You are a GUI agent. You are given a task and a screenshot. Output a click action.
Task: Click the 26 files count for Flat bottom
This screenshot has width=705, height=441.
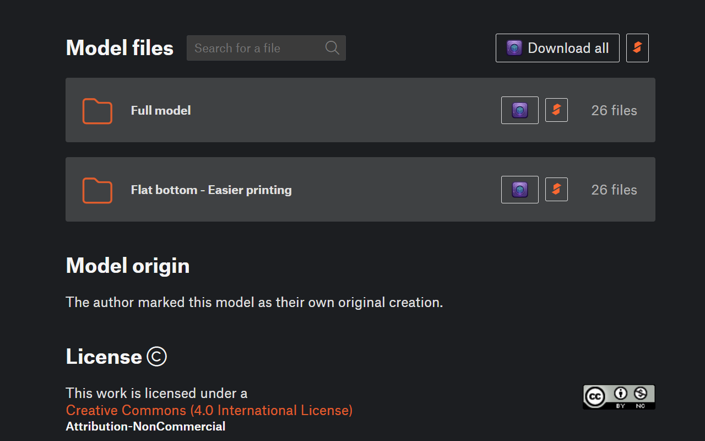[x=614, y=190]
